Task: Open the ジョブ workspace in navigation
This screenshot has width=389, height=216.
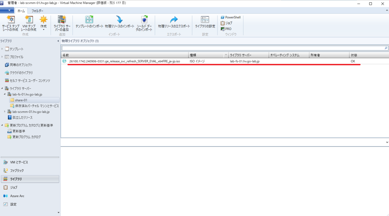Action: point(29,187)
